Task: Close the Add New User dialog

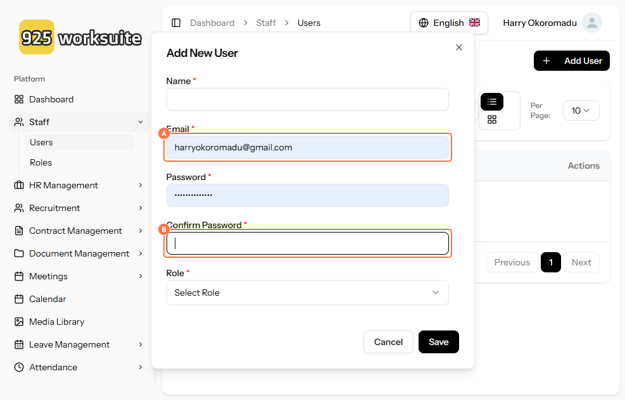Action: pyautogui.click(x=459, y=47)
